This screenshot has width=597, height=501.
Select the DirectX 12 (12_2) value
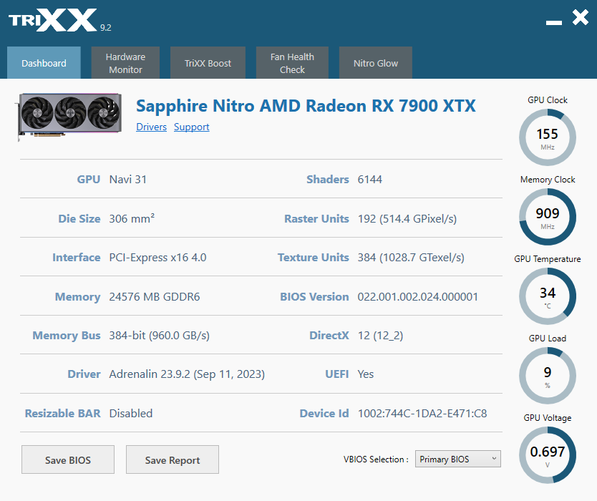click(x=380, y=336)
